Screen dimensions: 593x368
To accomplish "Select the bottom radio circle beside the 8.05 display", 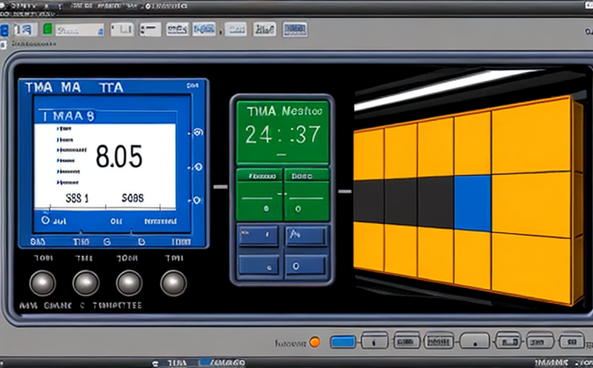I will click(x=196, y=200).
